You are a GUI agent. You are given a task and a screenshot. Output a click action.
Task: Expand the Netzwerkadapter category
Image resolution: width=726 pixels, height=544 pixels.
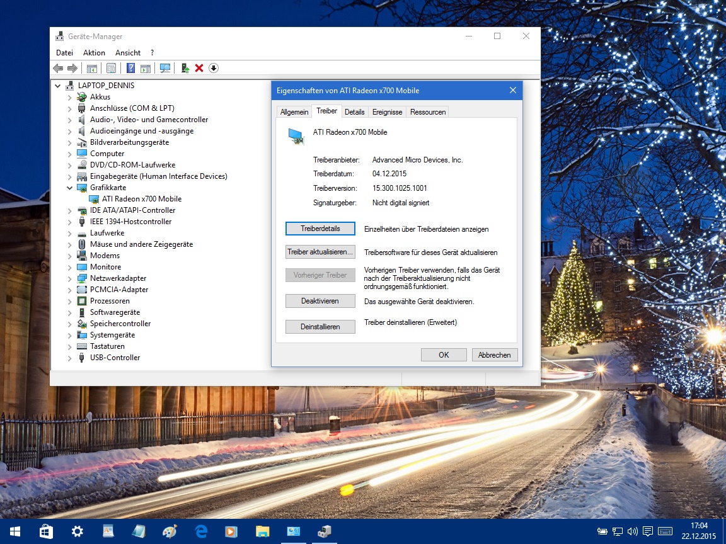[69, 278]
